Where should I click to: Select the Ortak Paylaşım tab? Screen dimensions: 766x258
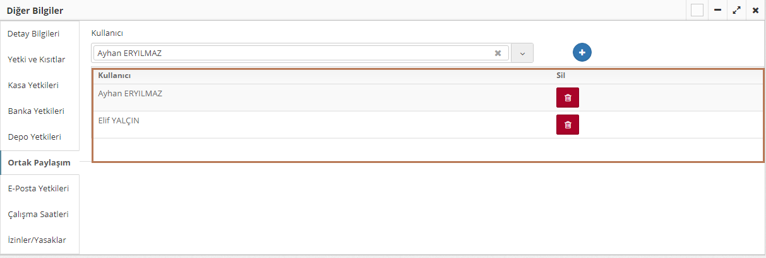click(39, 162)
